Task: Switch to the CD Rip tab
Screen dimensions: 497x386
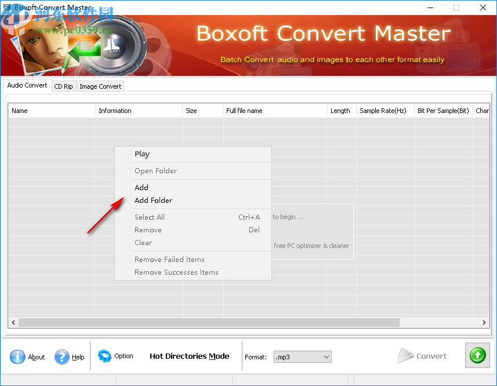Action: coord(63,86)
